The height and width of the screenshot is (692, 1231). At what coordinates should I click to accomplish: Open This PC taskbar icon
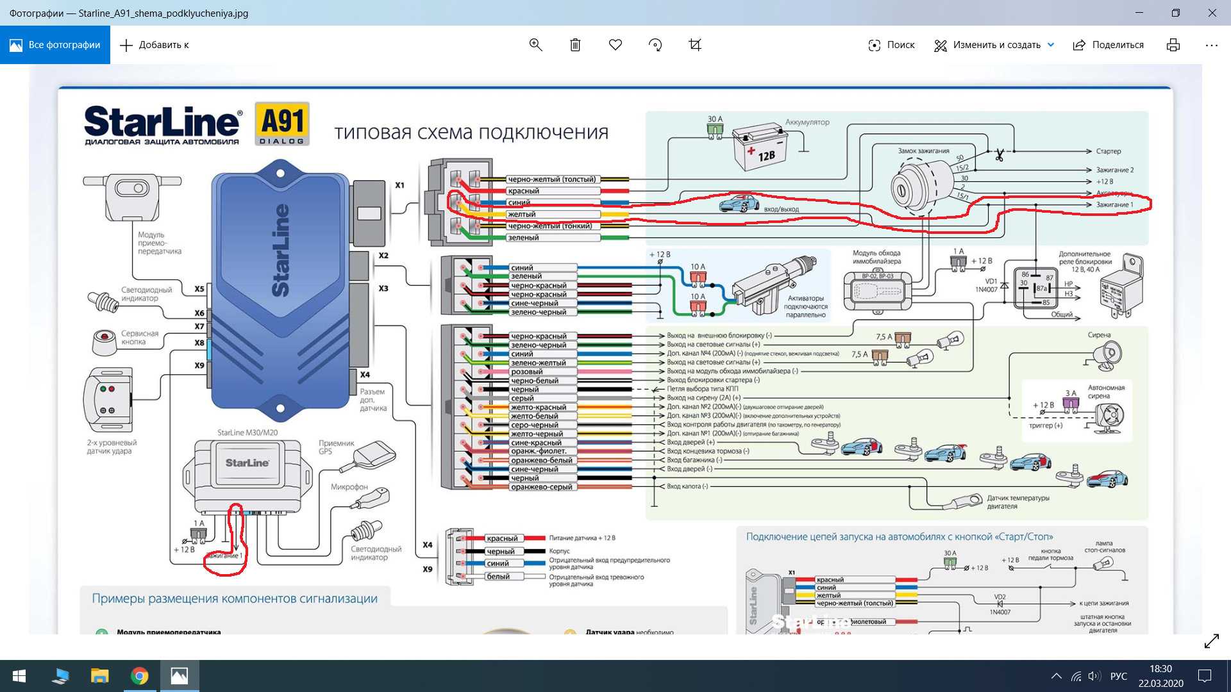tap(61, 676)
